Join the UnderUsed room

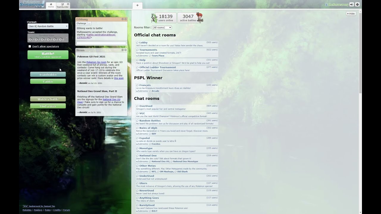[x=177, y=177]
